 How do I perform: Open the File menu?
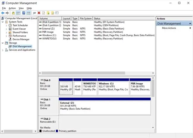(4, 8)
